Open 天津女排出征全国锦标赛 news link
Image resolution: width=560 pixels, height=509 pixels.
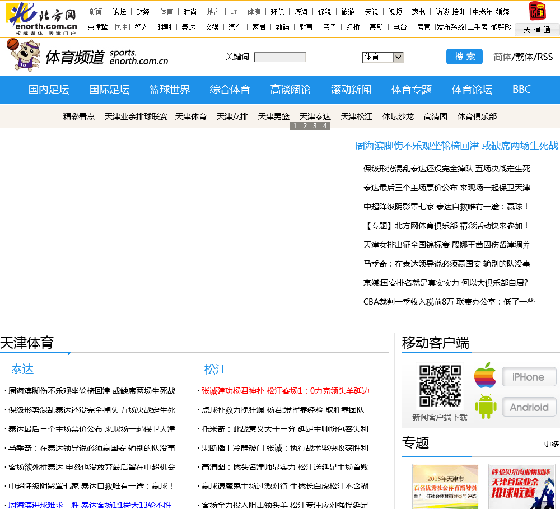pos(446,245)
